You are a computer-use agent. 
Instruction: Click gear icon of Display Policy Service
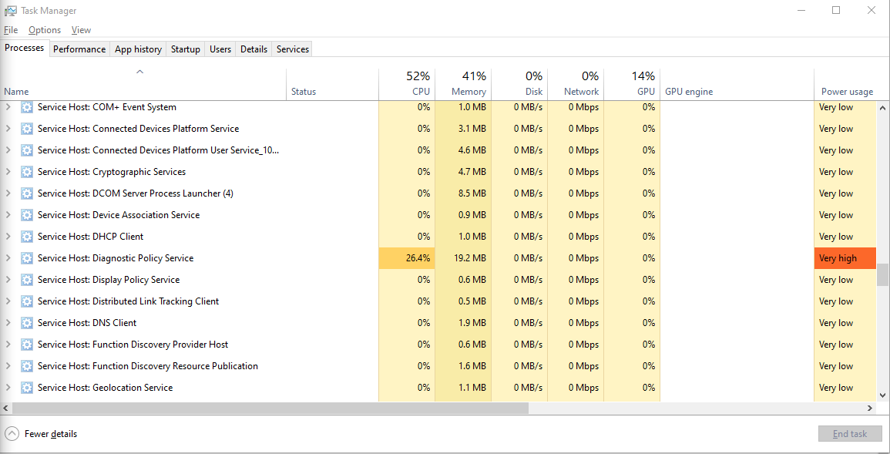27,280
